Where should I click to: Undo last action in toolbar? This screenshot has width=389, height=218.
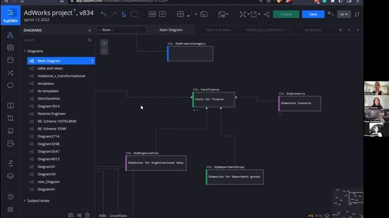pos(104,14)
